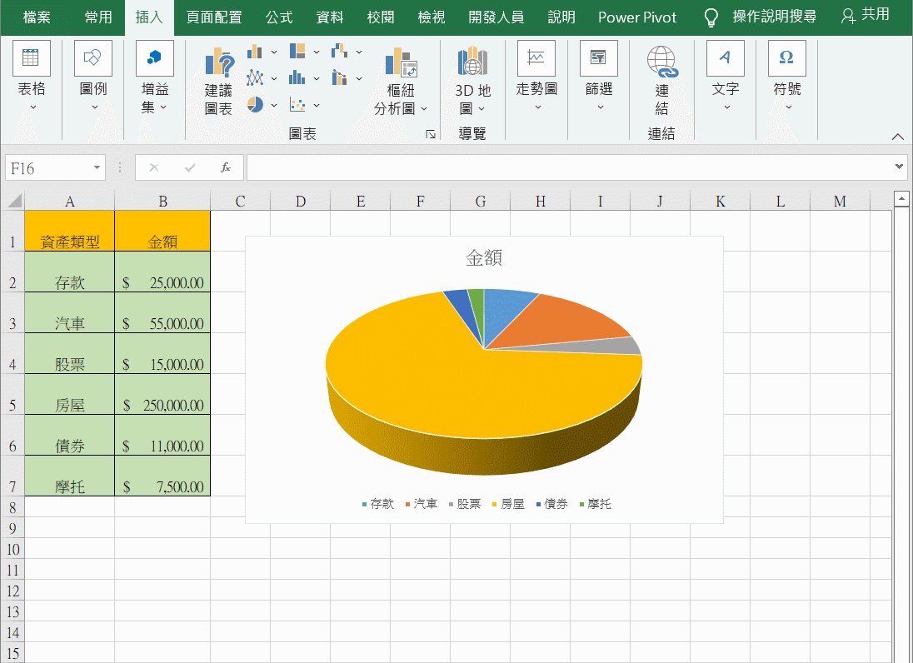
Task: Switch to the 公式 Formulas tab
Action: tap(279, 17)
